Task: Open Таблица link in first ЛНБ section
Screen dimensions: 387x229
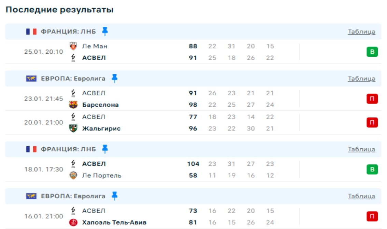Action: (x=361, y=32)
